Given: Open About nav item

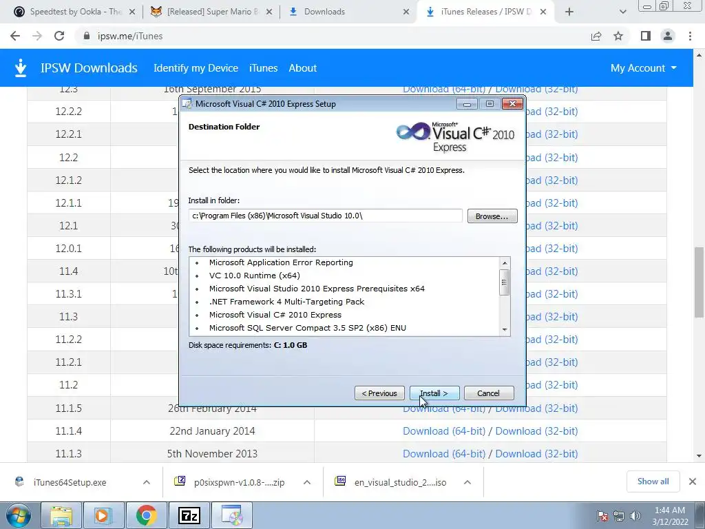Looking at the screenshot, I should coord(303,68).
